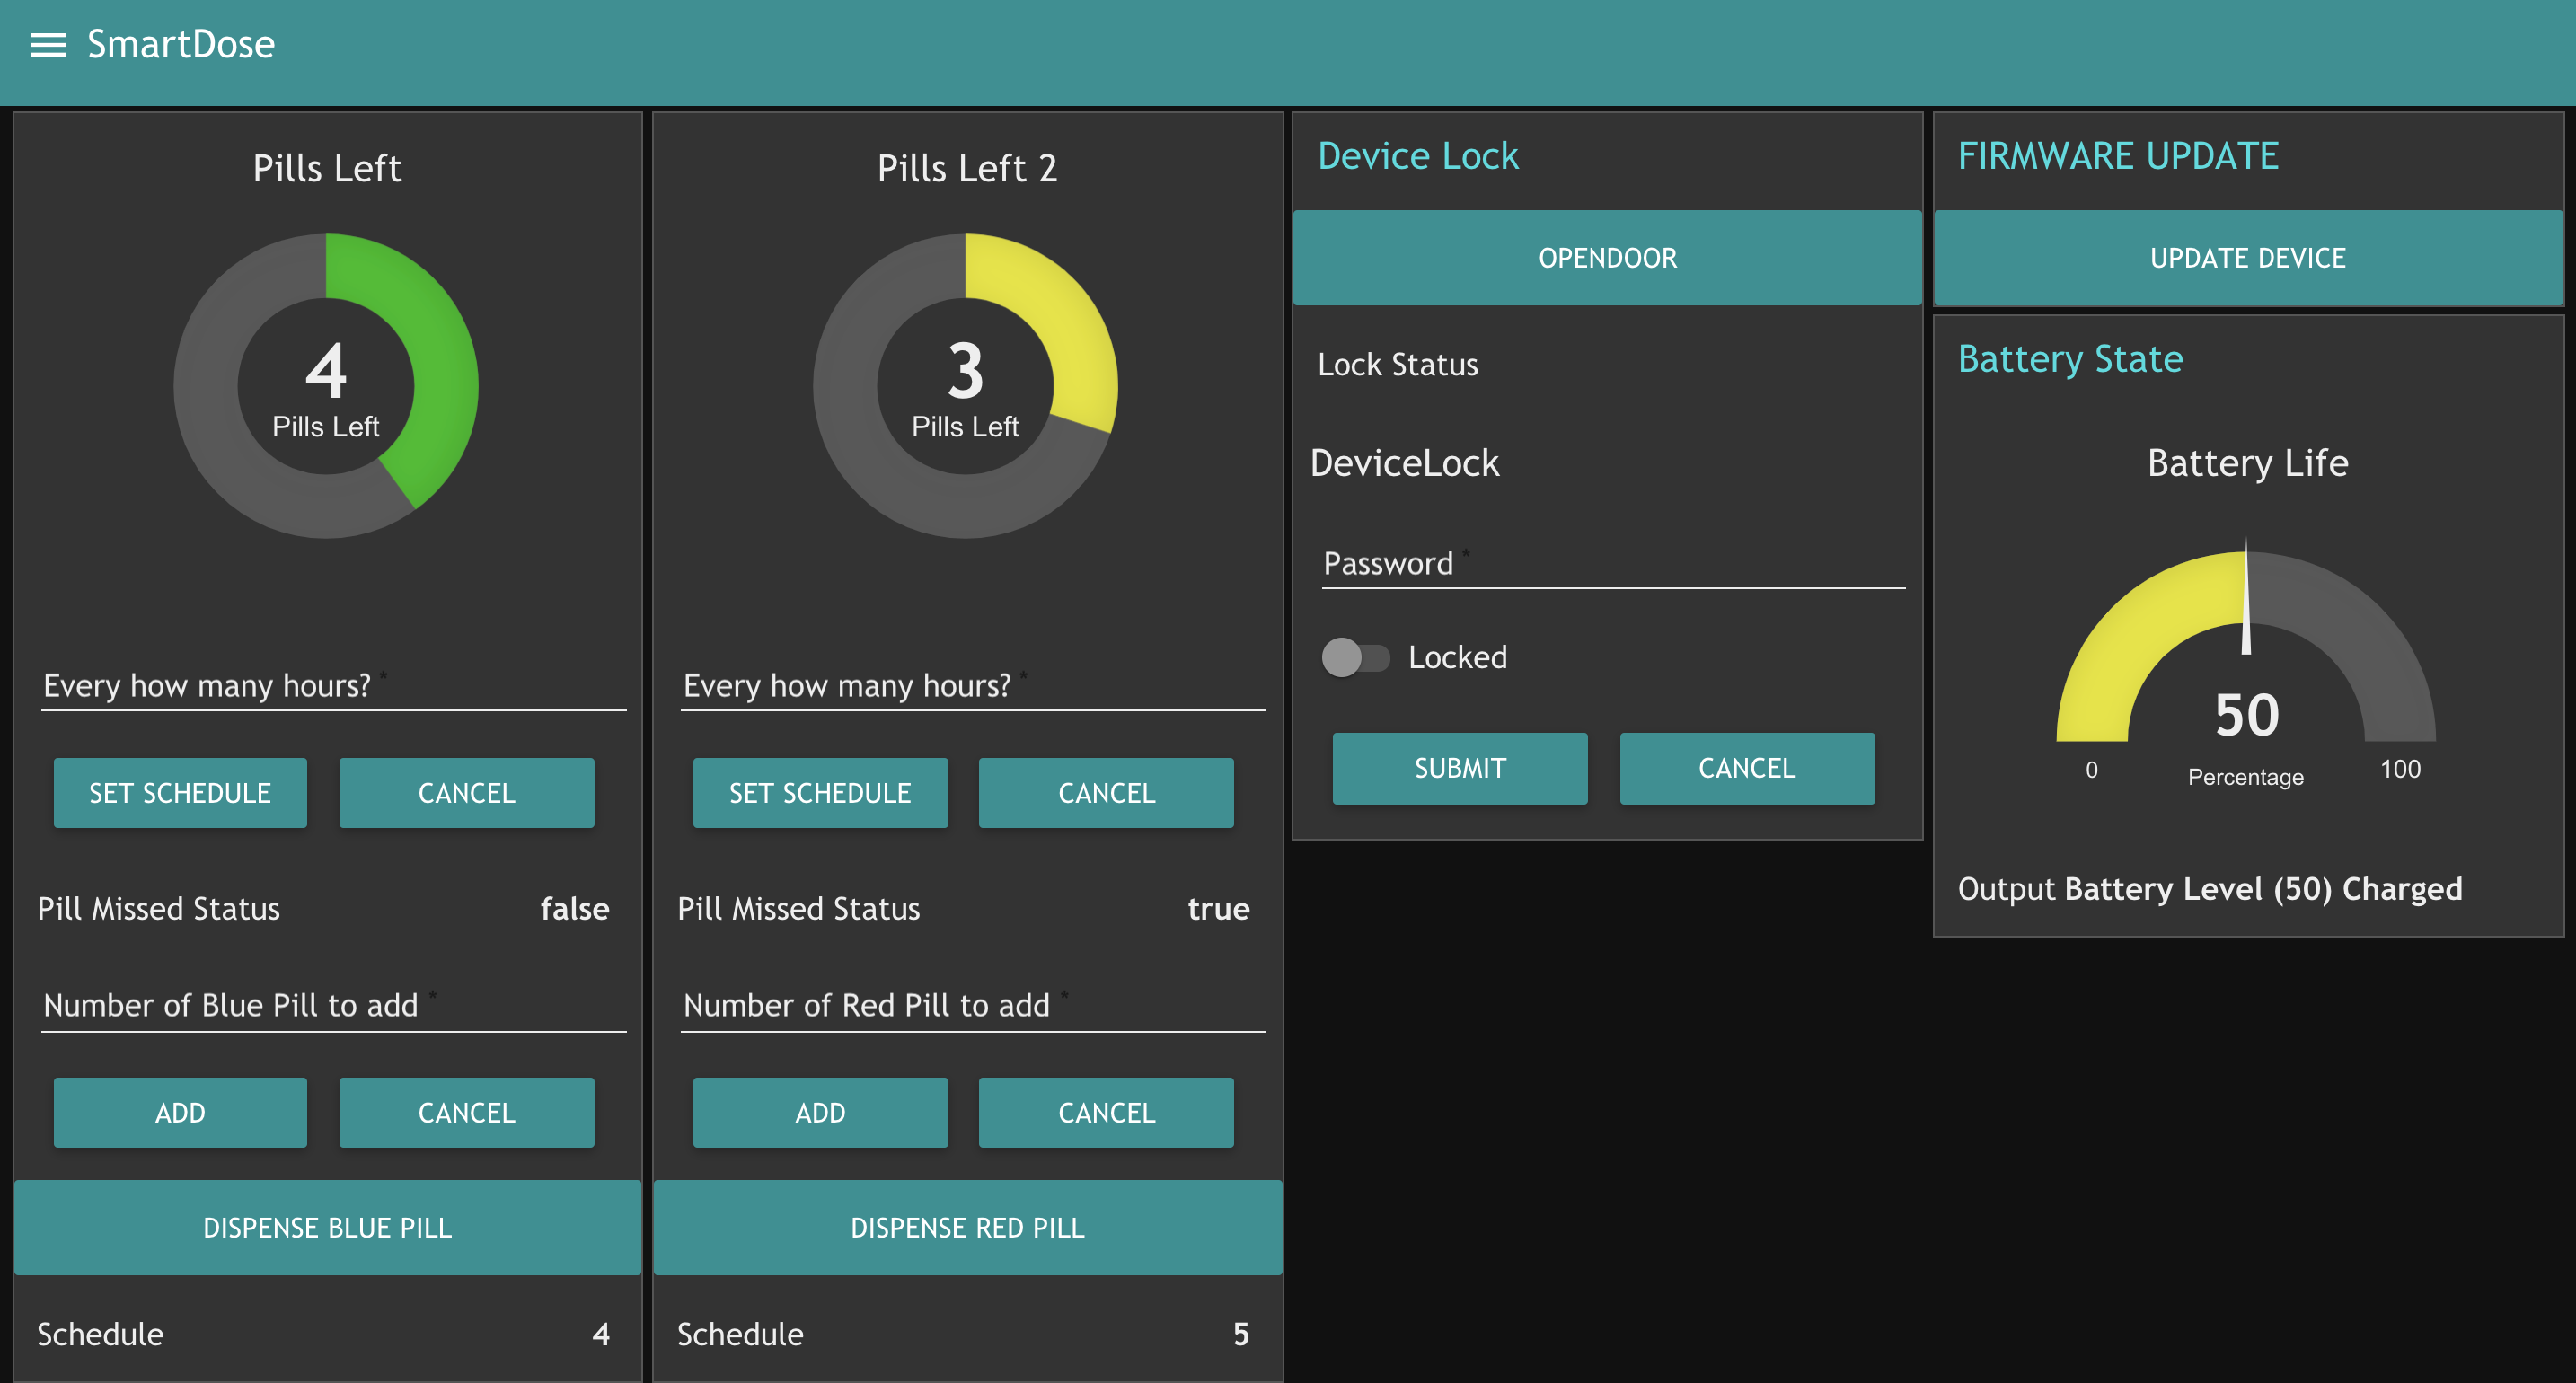Set schedule for Pills Left 2 panel
This screenshot has width=2576, height=1383.
tap(819, 793)
